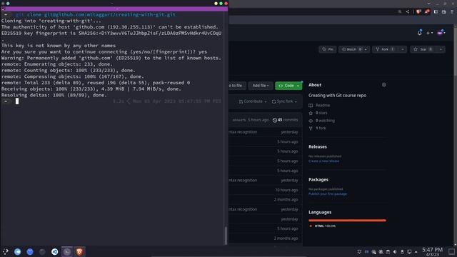Image resolution: width=457 pixels, height=257 pixels.
Task: Open the light-blue circle app in taskbar
Action: (17, 252)
